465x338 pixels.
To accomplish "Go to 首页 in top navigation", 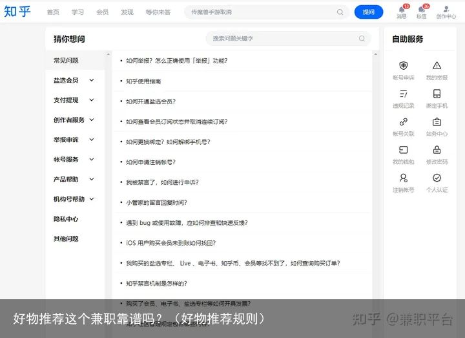I will (53, 12).
